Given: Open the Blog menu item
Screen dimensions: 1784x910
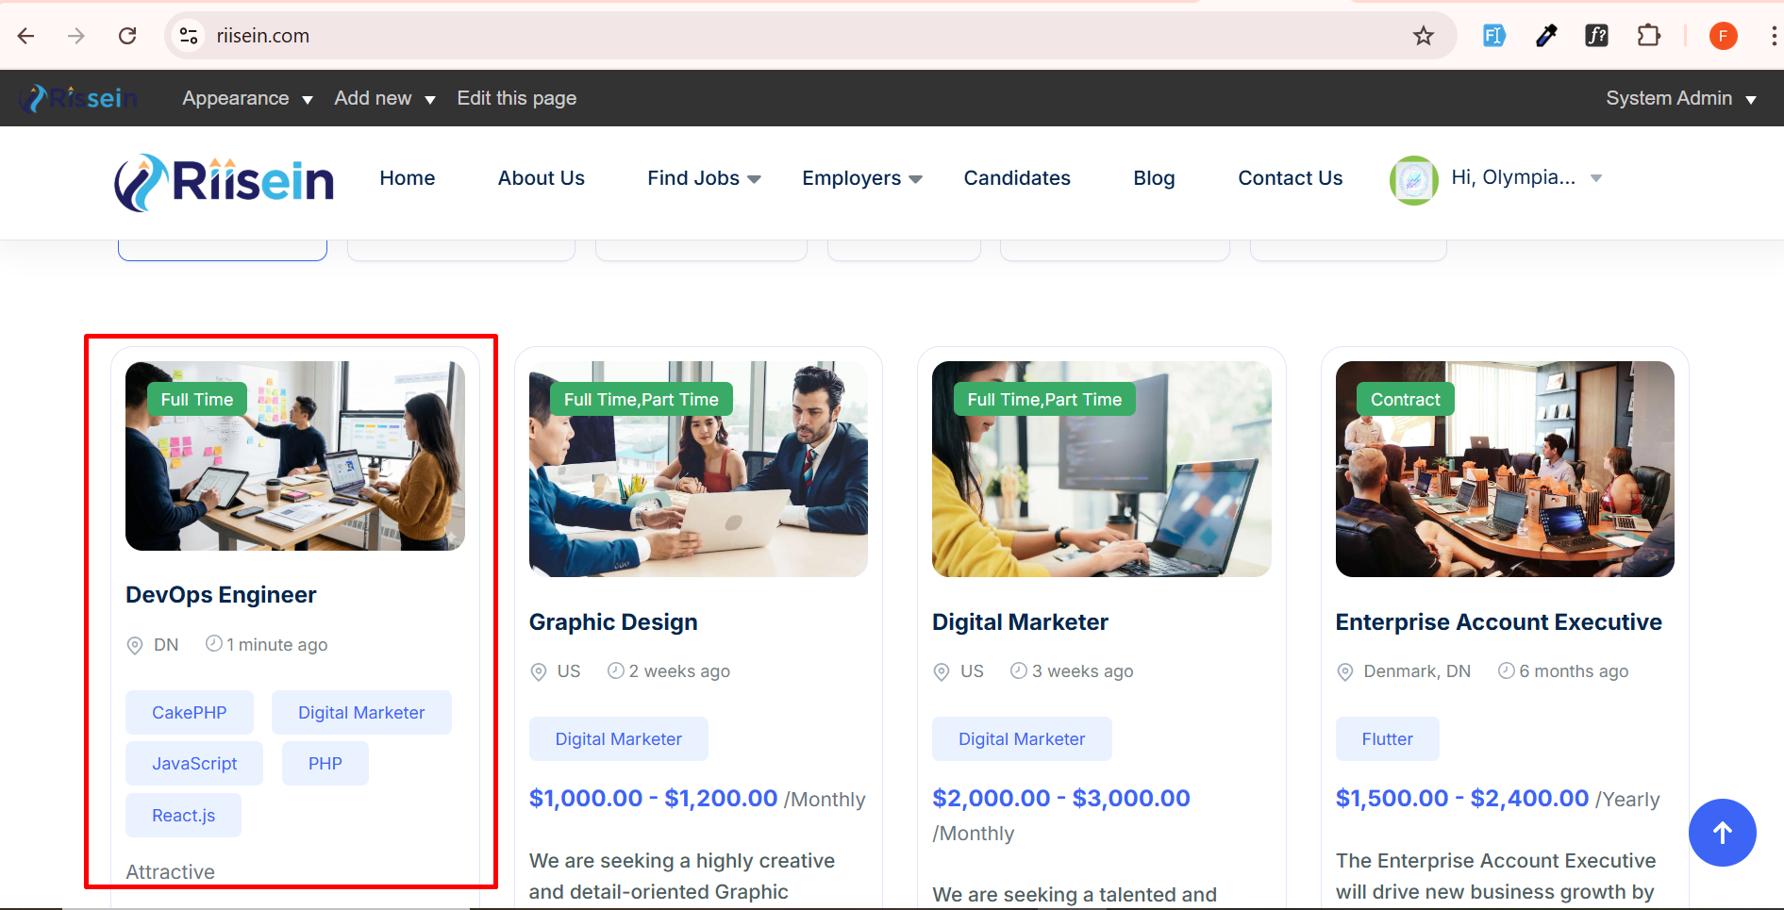Looking at the screenshot, I should click(x=1153, y=178).
